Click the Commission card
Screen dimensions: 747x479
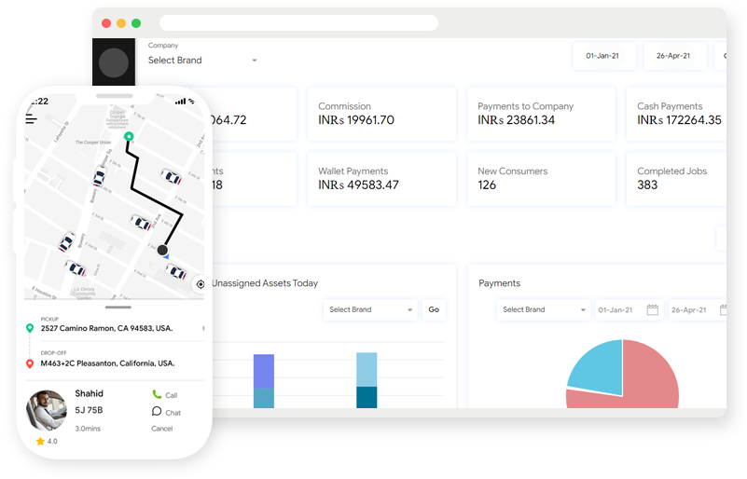(381, 114)
